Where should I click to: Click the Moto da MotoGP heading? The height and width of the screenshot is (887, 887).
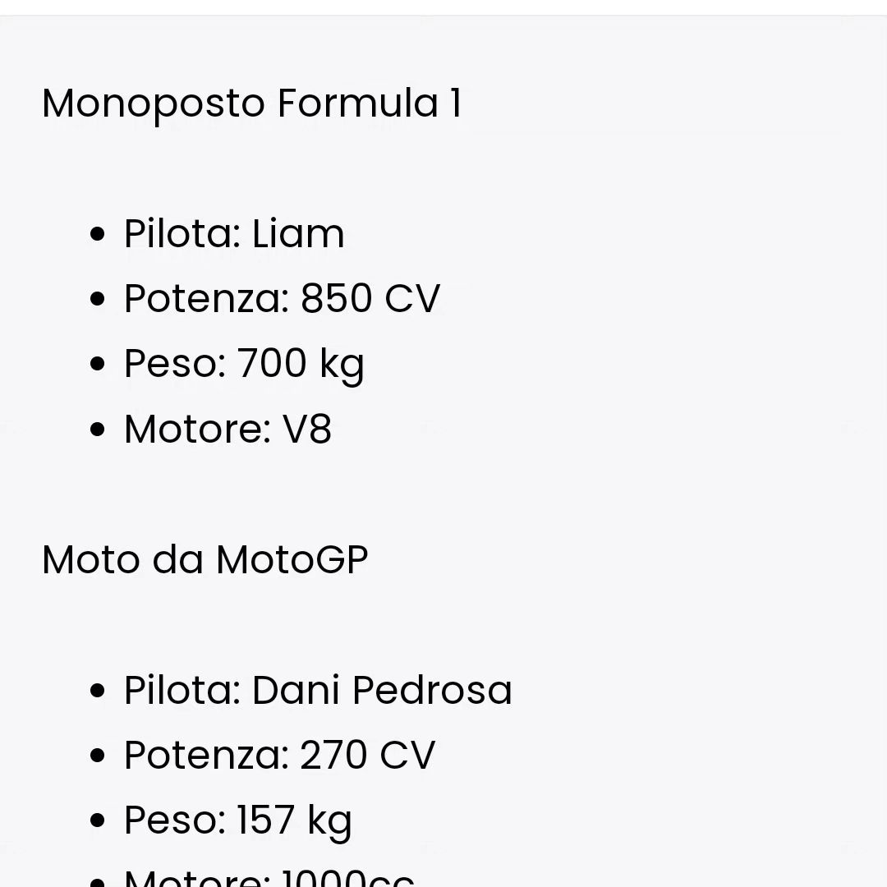(205, 560)
